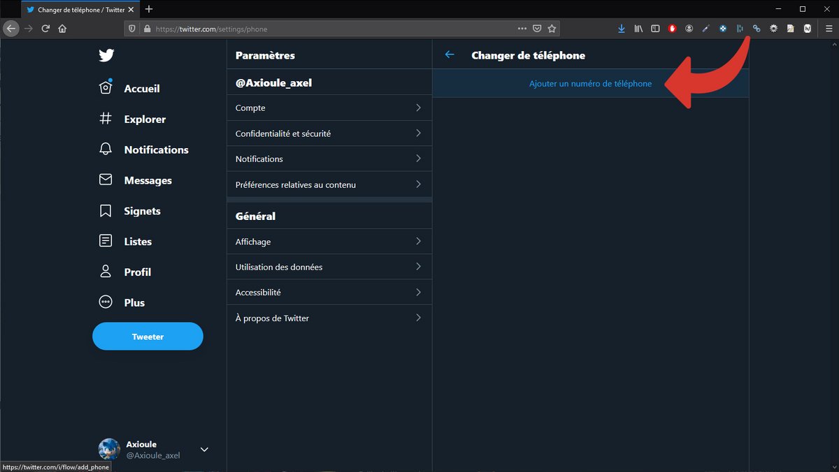Click the tracking protection shield icon

(x=132, y=29)
